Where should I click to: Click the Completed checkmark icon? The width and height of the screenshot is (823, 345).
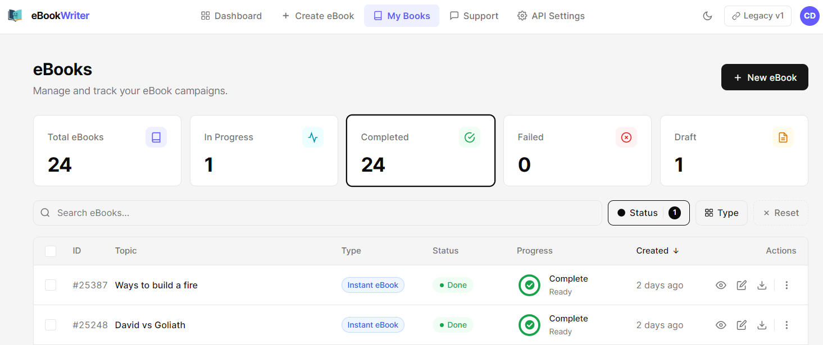[x=470, y=137]
